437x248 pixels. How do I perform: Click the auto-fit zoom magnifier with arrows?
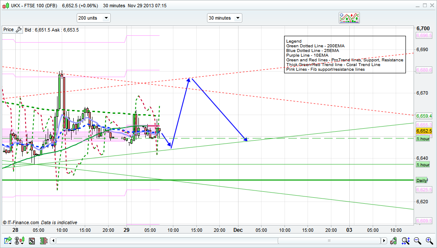coord(406,241)
